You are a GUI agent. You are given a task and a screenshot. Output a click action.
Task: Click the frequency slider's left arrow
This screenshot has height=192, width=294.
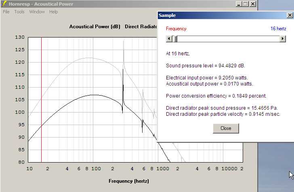169,39
